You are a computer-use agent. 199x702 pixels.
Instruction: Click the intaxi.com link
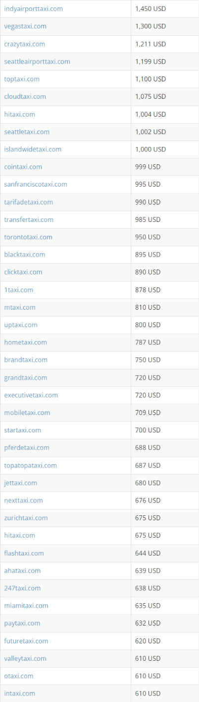click(x=19, y=693)
